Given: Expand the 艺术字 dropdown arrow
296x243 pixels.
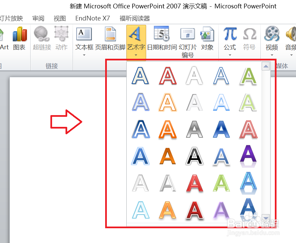Looking at the screenshot, I should point(136,55).
